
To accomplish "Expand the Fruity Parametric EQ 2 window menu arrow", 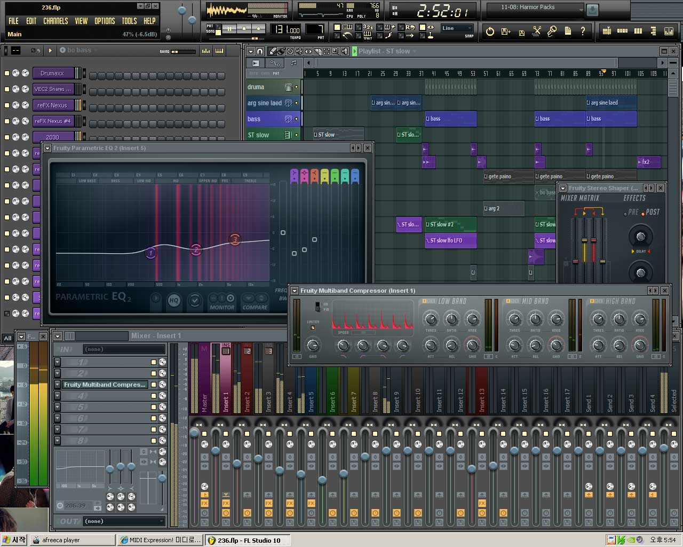I will pos(47,148).
